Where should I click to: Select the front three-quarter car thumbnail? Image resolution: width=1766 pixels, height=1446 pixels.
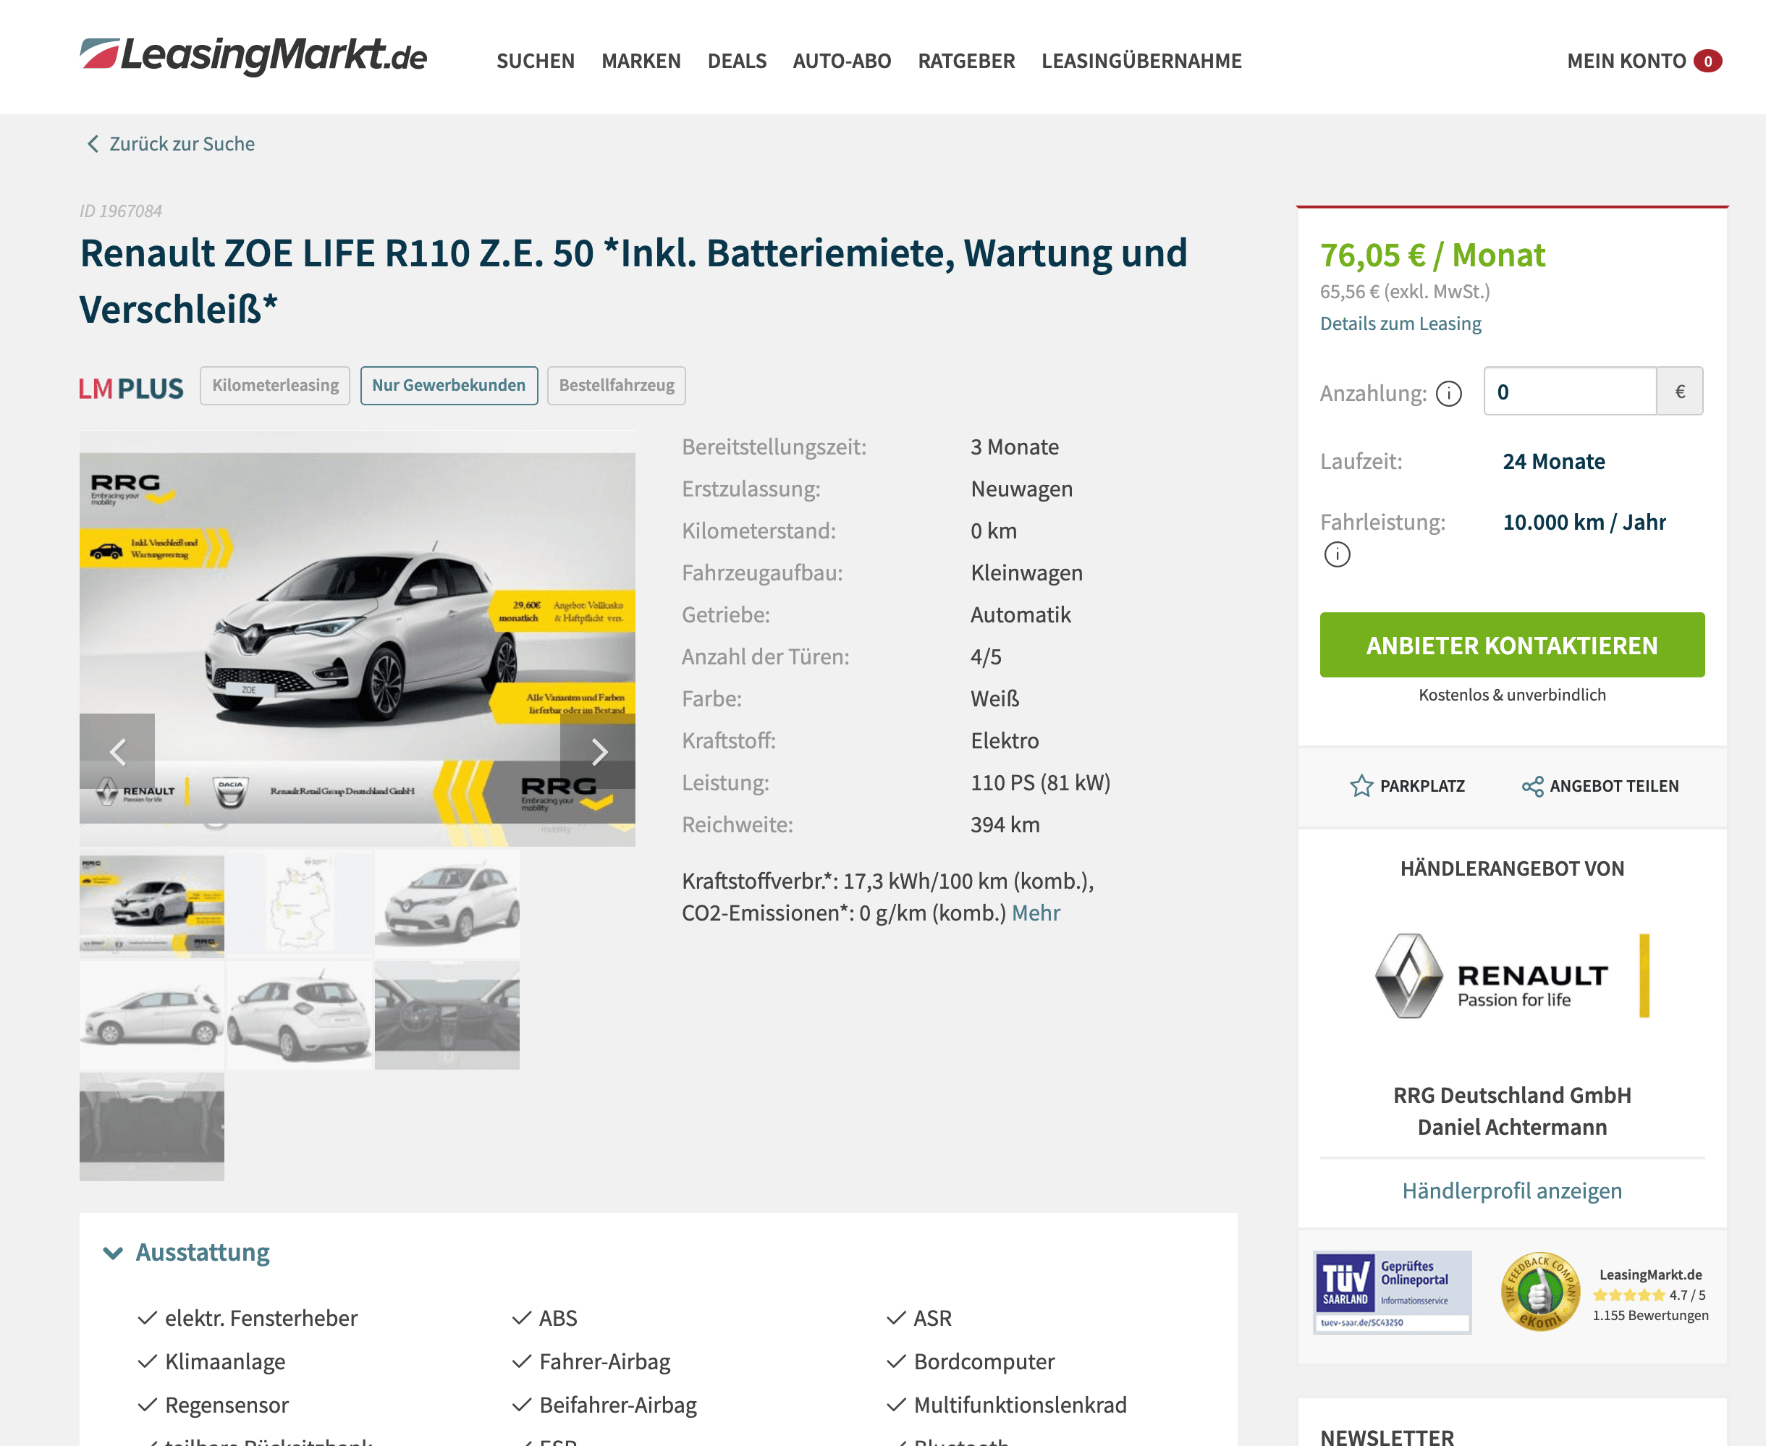[447, 904]
